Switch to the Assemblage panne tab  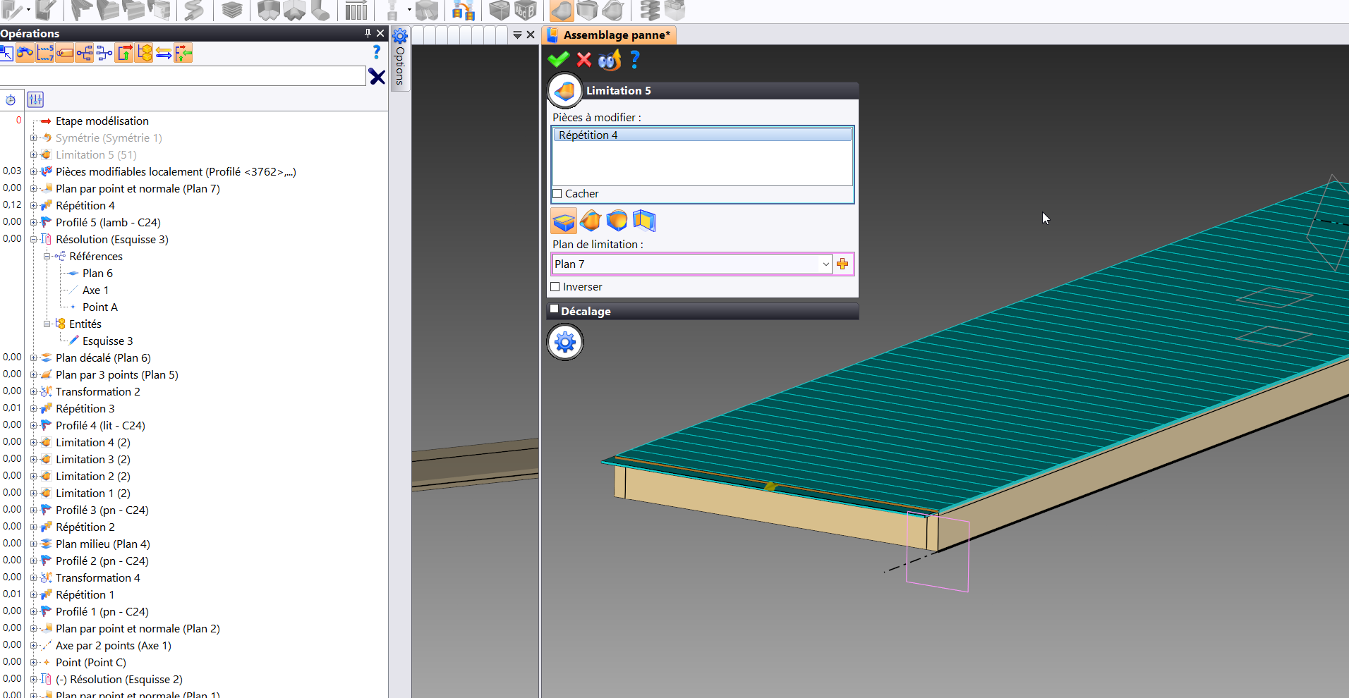click(x=609, y=35)
